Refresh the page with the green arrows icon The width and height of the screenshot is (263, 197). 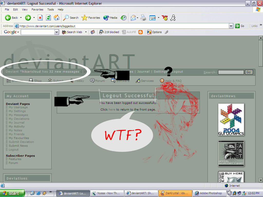click(x=49, y=18)
